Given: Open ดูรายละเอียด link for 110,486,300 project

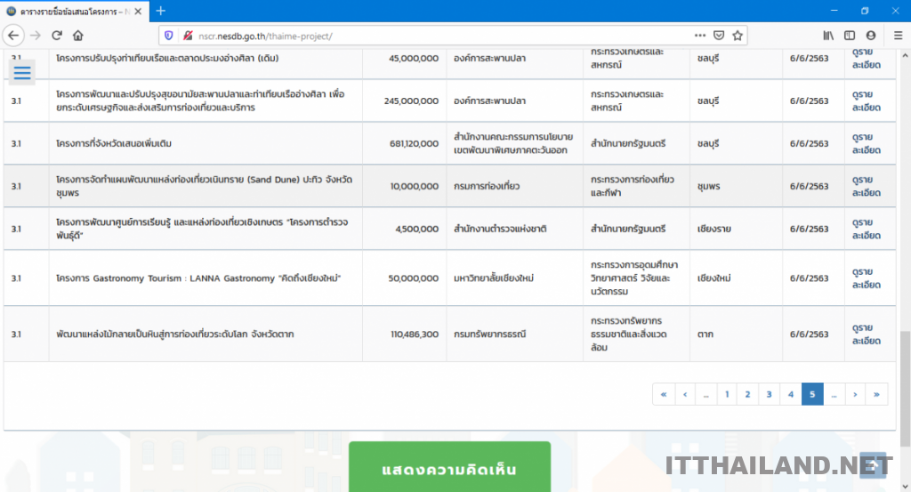Looking at the screenshot, I should 866,334.
